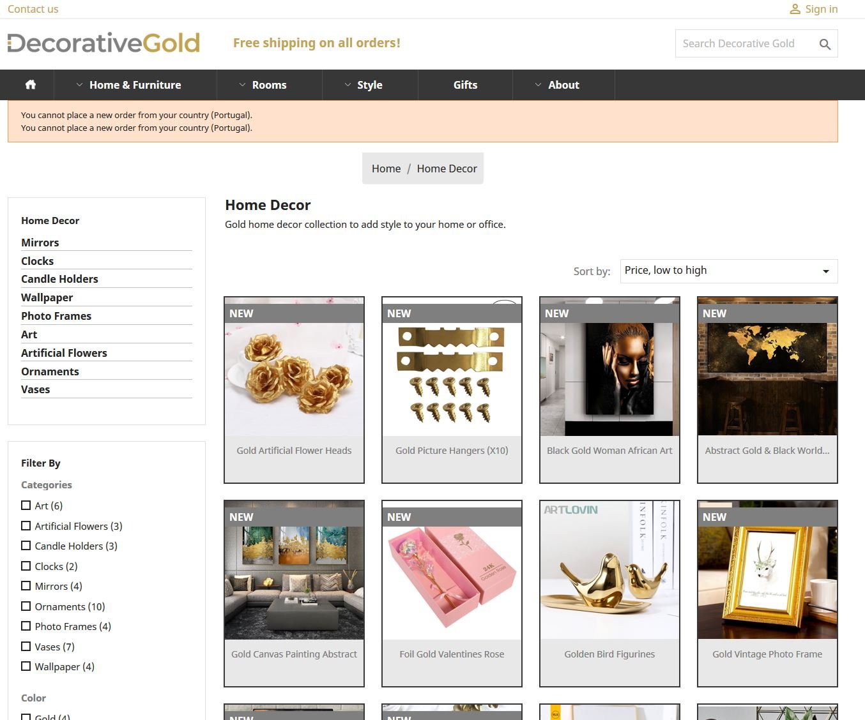This screenshot has width=865, height=720.
Task: Open the About menu
Action: coord(563,85)
